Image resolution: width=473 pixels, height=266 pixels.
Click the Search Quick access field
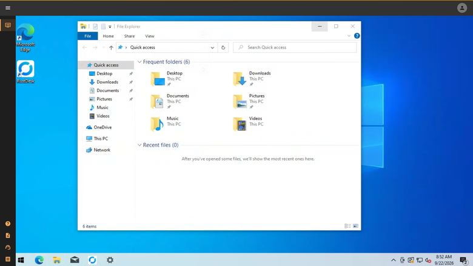(295, 47)
